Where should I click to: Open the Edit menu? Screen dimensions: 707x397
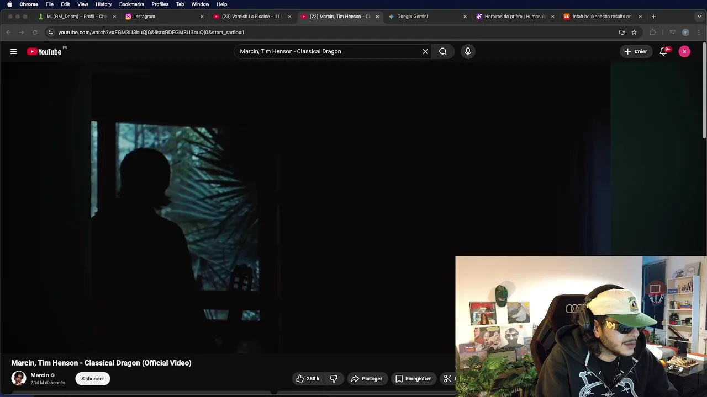[65, 4]
